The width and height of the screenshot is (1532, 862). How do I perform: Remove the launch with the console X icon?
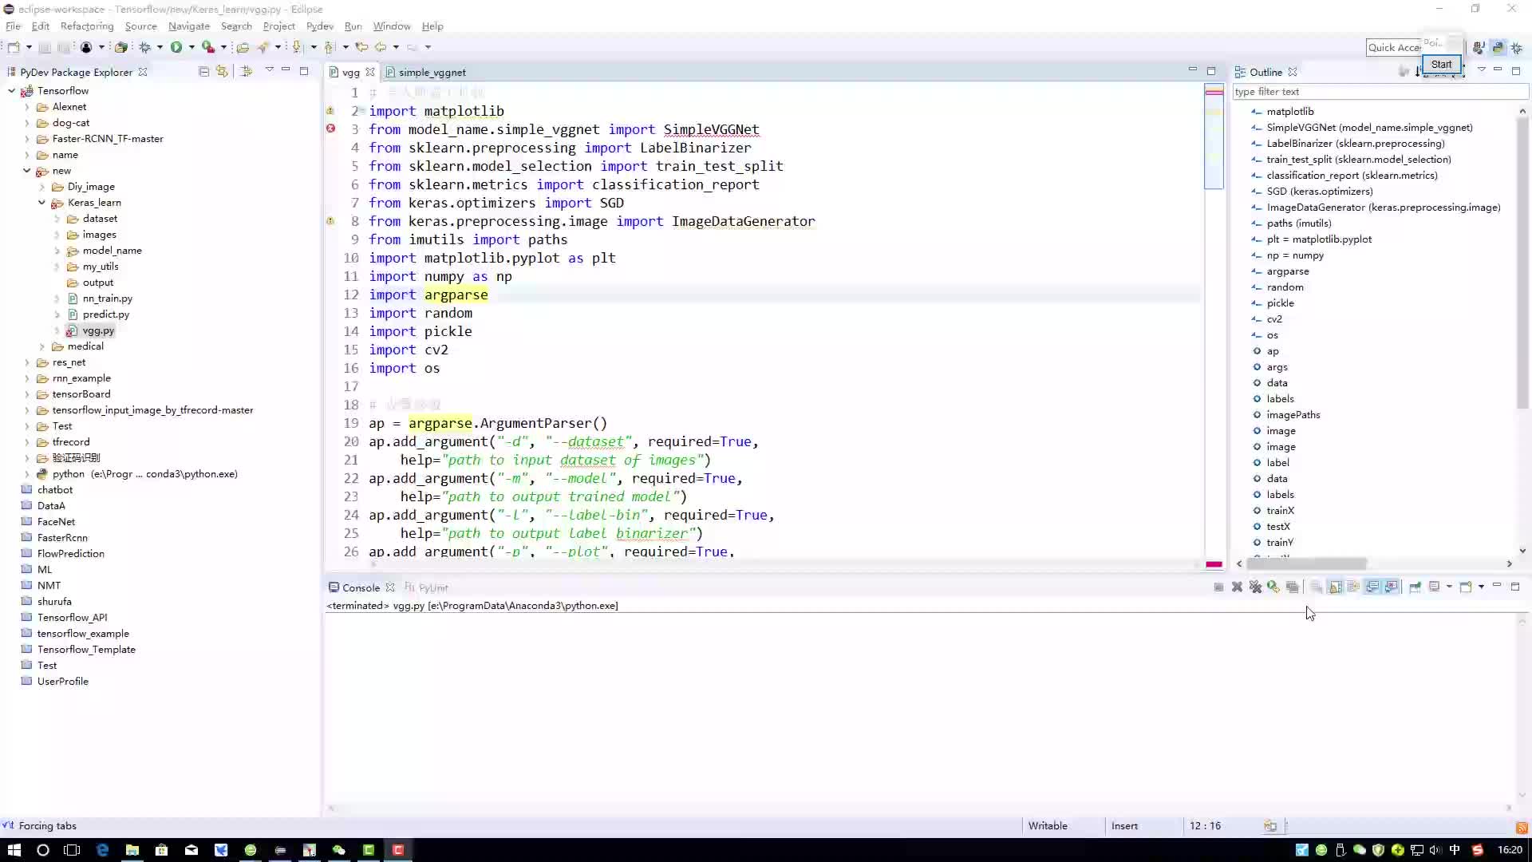1237,587
